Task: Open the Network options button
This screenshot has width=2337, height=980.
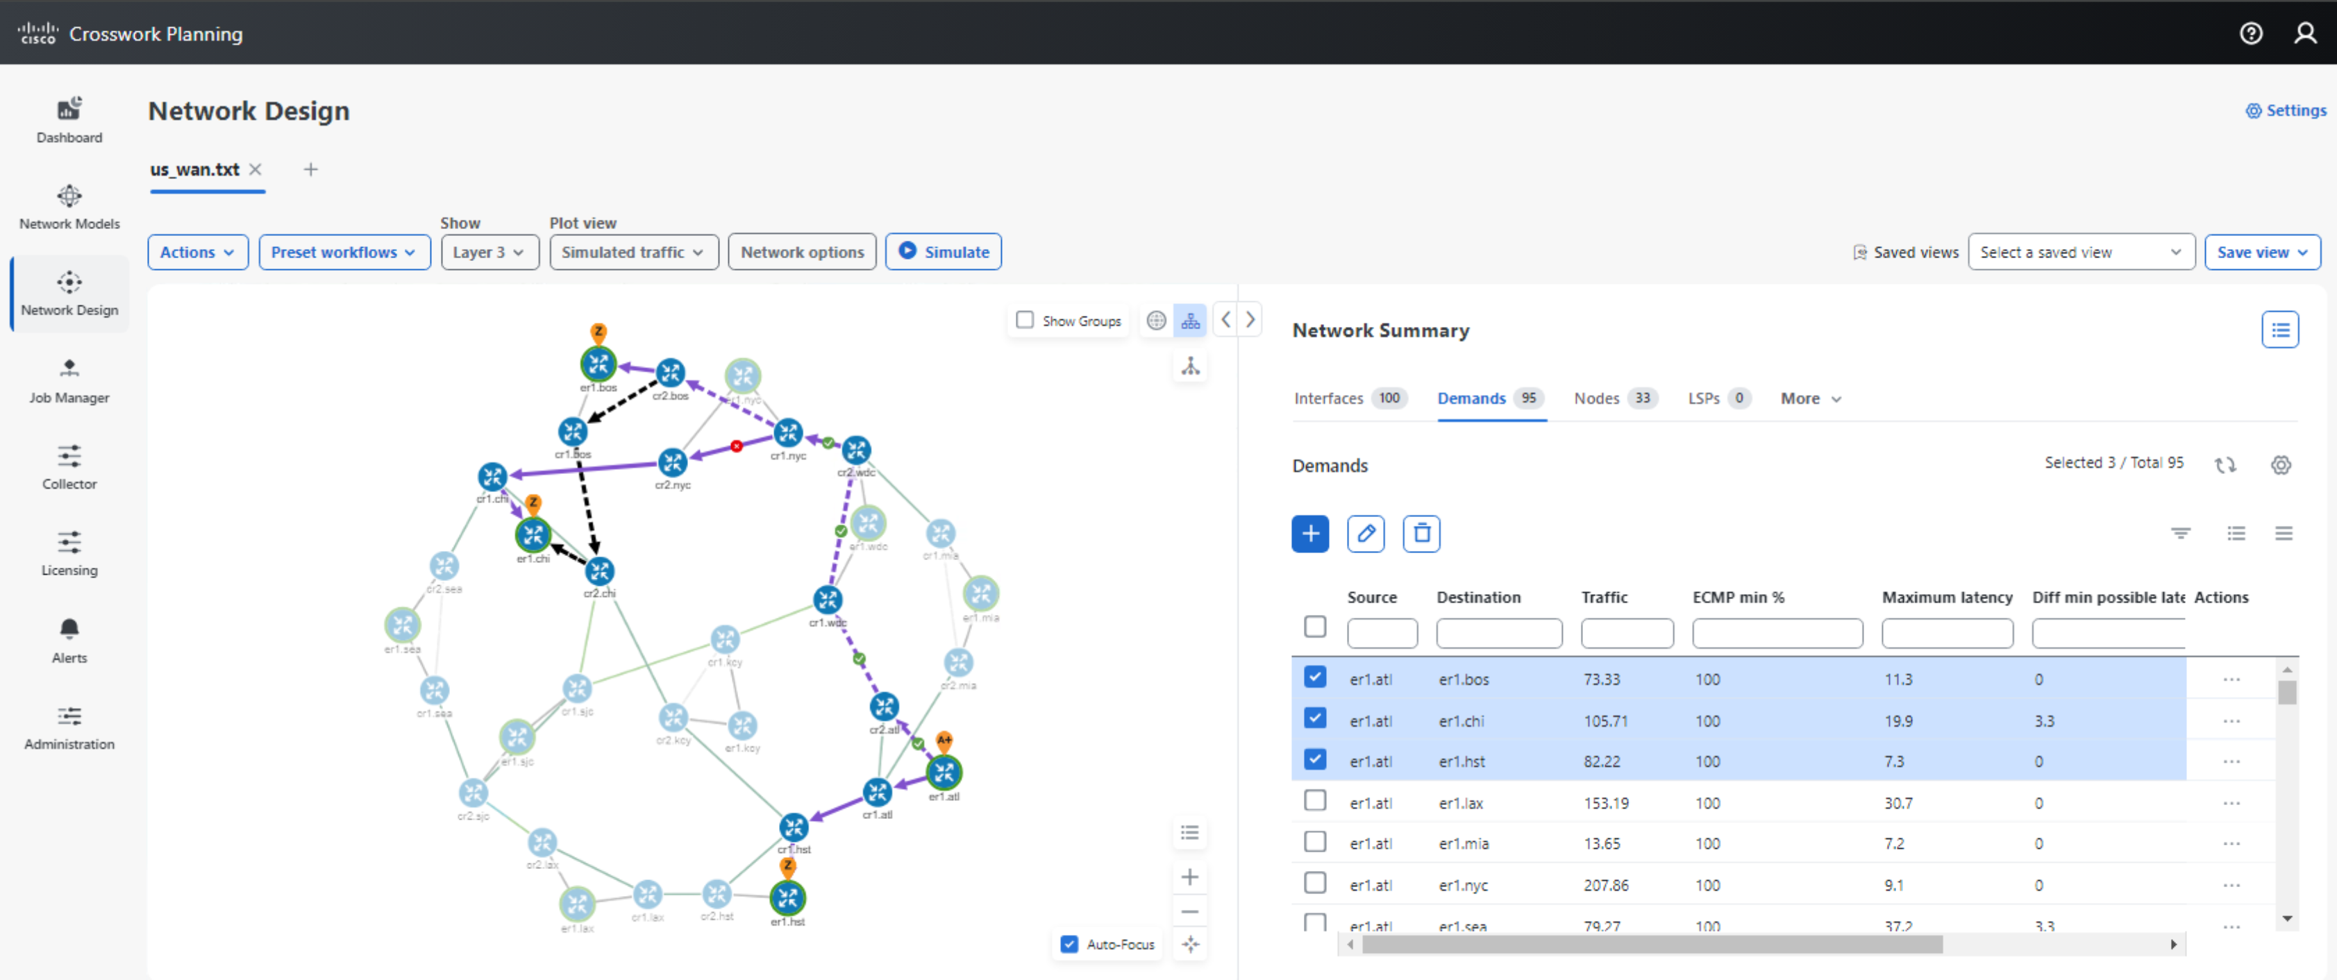Action: 801,252
